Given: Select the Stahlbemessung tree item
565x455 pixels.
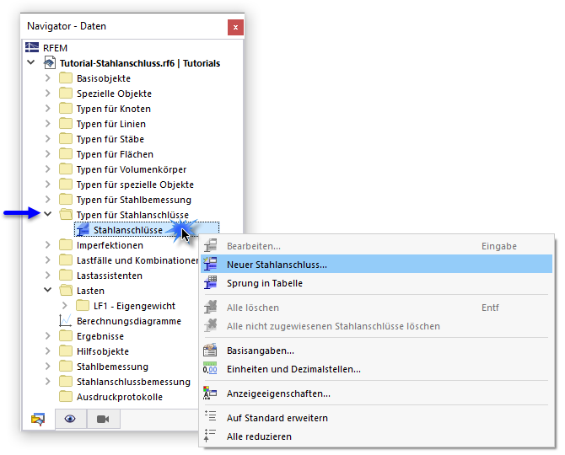Looking at the screenshot, I should point(112,366).
